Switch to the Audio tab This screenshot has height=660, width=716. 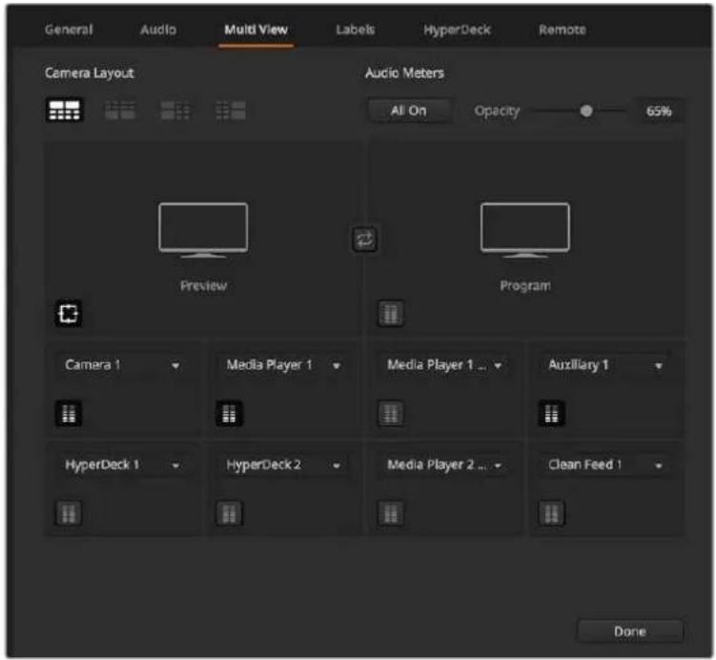(158, 30)
